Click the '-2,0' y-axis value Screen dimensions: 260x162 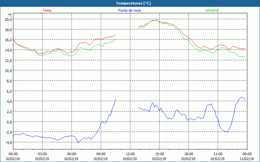point(9,132)
